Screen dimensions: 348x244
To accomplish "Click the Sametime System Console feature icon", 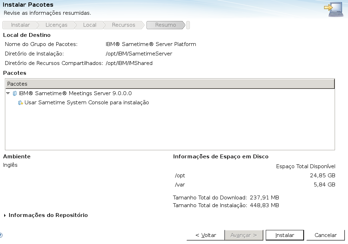I will pyautogui.click(x=20, y=103).
